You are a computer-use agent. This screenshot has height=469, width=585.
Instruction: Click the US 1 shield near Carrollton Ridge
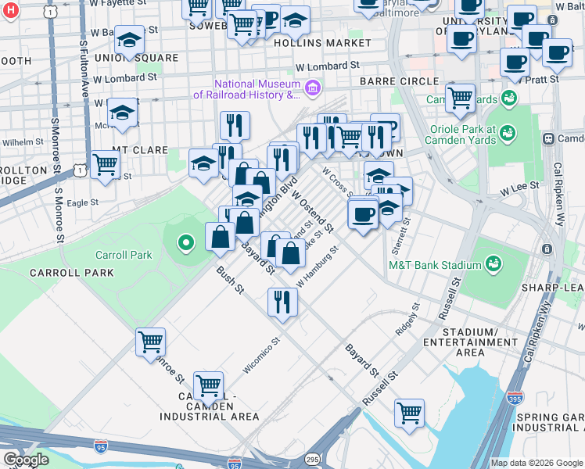coord(80,170)
